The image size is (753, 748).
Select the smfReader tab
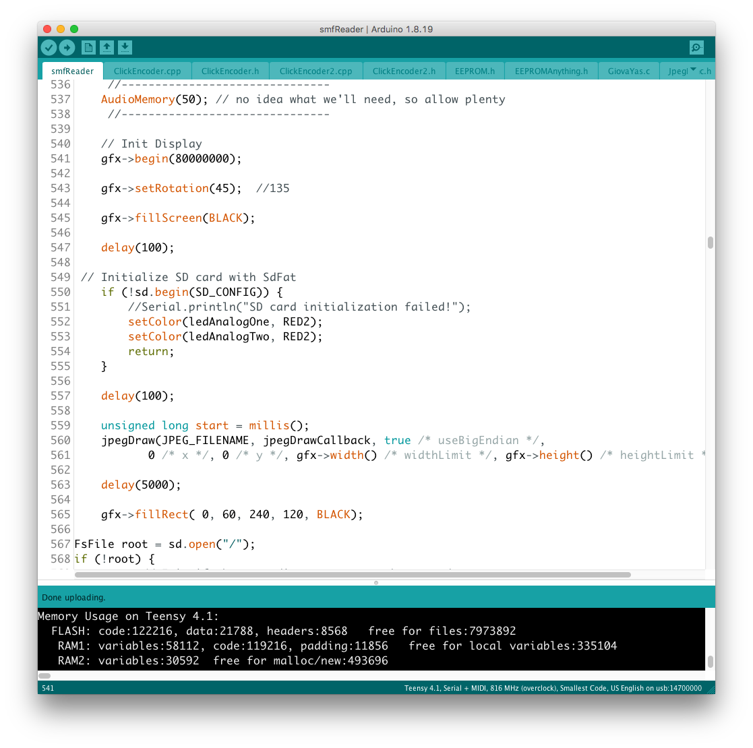pos(73,71)
